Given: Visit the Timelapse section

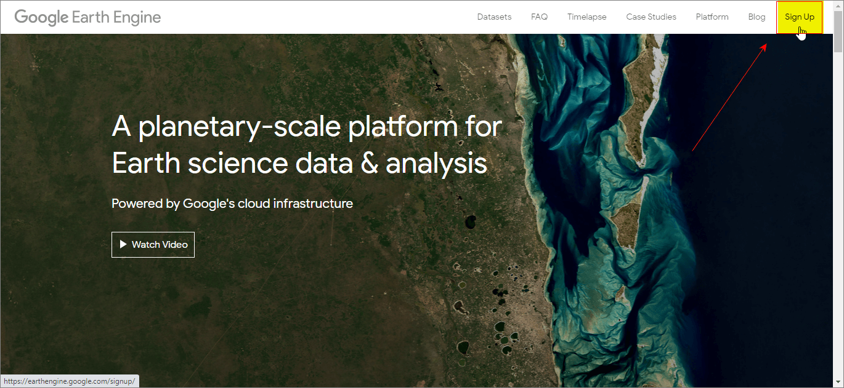Looking at the screenshot, I should click(x=586, y=17).
